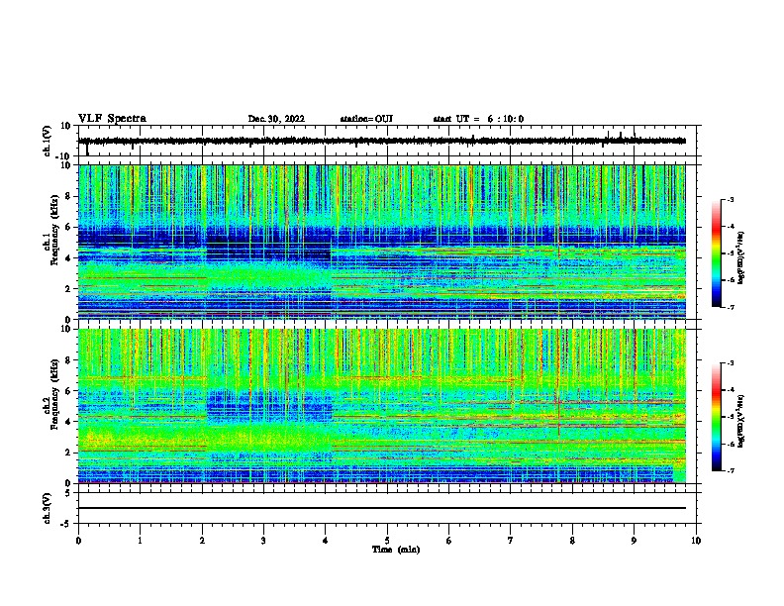The image size is (784, 606).
Task: Click inside the ch.2 frequency spectrogram
Action: [382, 406]
